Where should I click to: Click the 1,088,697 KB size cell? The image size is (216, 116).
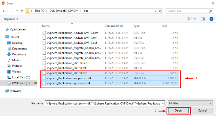pos(170,83)
